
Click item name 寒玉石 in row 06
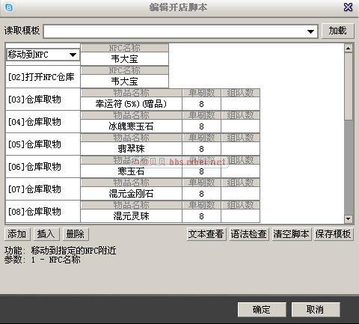pyautogui.click(x=131, y=171)
